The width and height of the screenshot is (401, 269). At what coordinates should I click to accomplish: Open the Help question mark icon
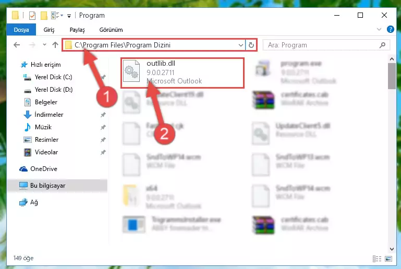click(x=390, y=29)
